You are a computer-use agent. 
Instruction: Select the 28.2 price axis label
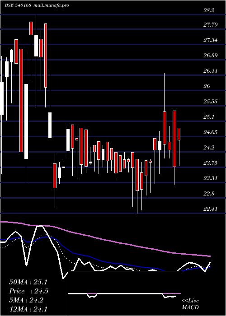(x=208, y=10)
